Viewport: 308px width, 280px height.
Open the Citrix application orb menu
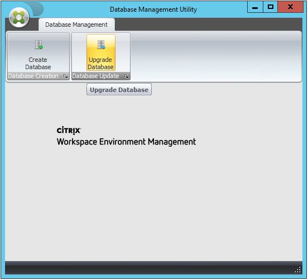[x=19, y=17]
